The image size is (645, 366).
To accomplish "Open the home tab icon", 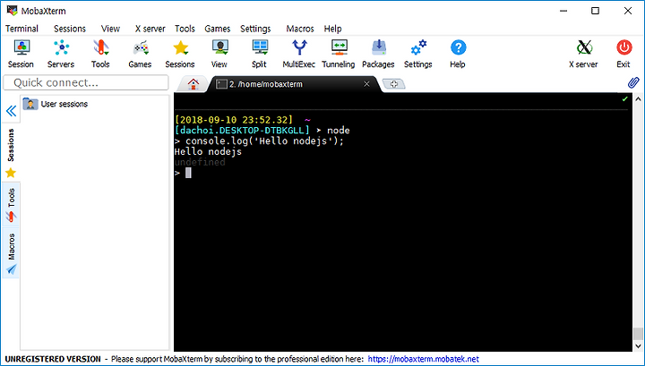I will point(193,84).
